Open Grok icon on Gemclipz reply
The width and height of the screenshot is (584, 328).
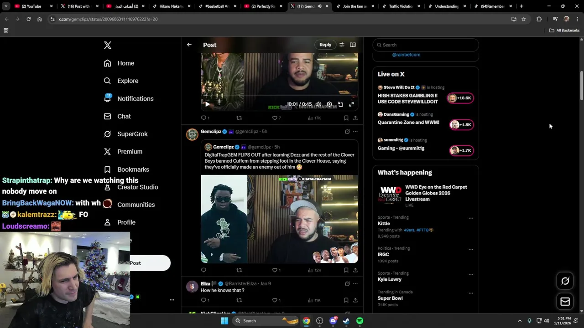(x=347, y=132)
